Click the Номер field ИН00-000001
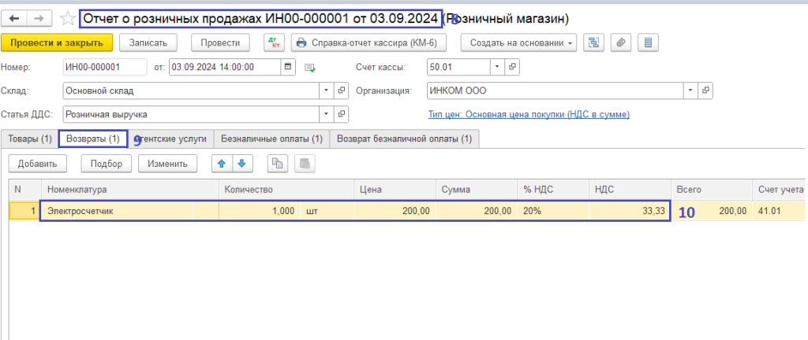808x340 pixels. pyautogui.click(x=105, y=67)
